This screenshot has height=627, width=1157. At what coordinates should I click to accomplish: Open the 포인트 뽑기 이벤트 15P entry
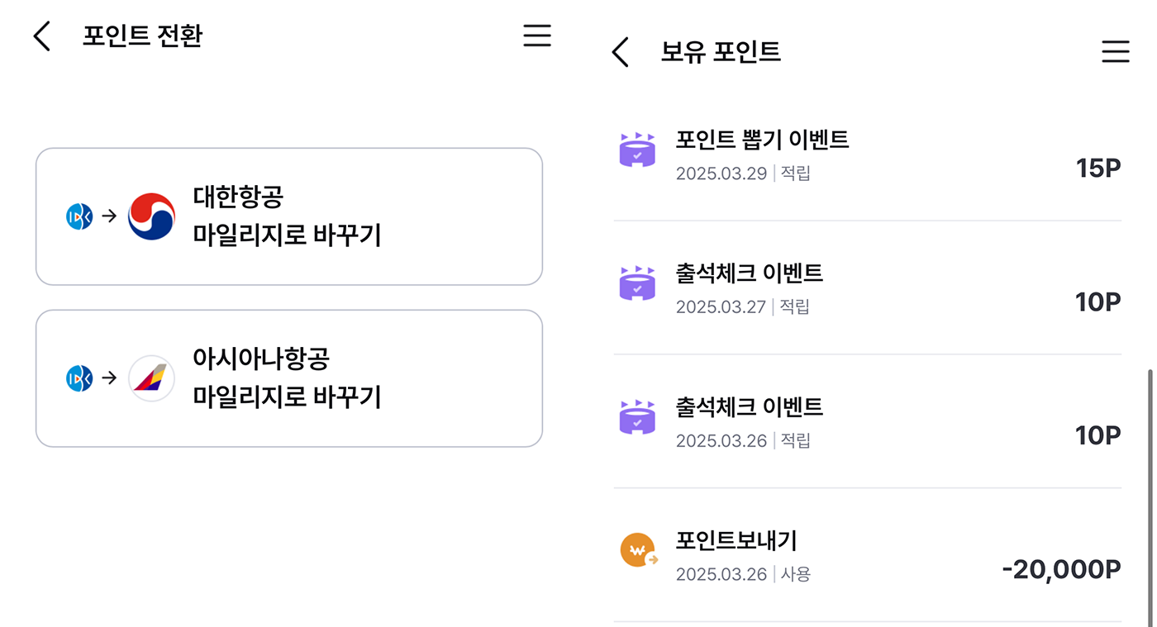[x=868, y=154]
